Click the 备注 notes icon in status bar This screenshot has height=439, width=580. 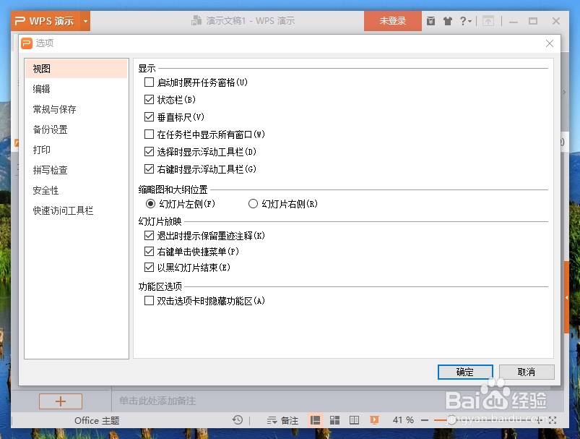coord(282,419)
